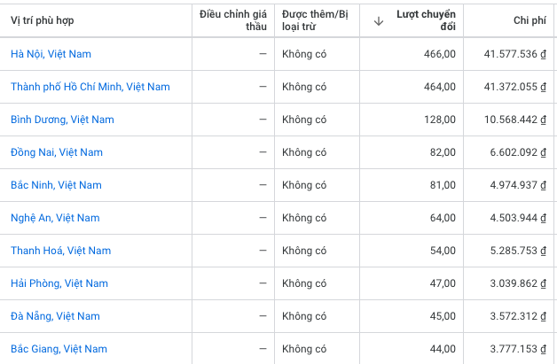Click the sort arrow in Lượt chuyển đổi header
Screen dimensions: 557x364
coord(379,21)
